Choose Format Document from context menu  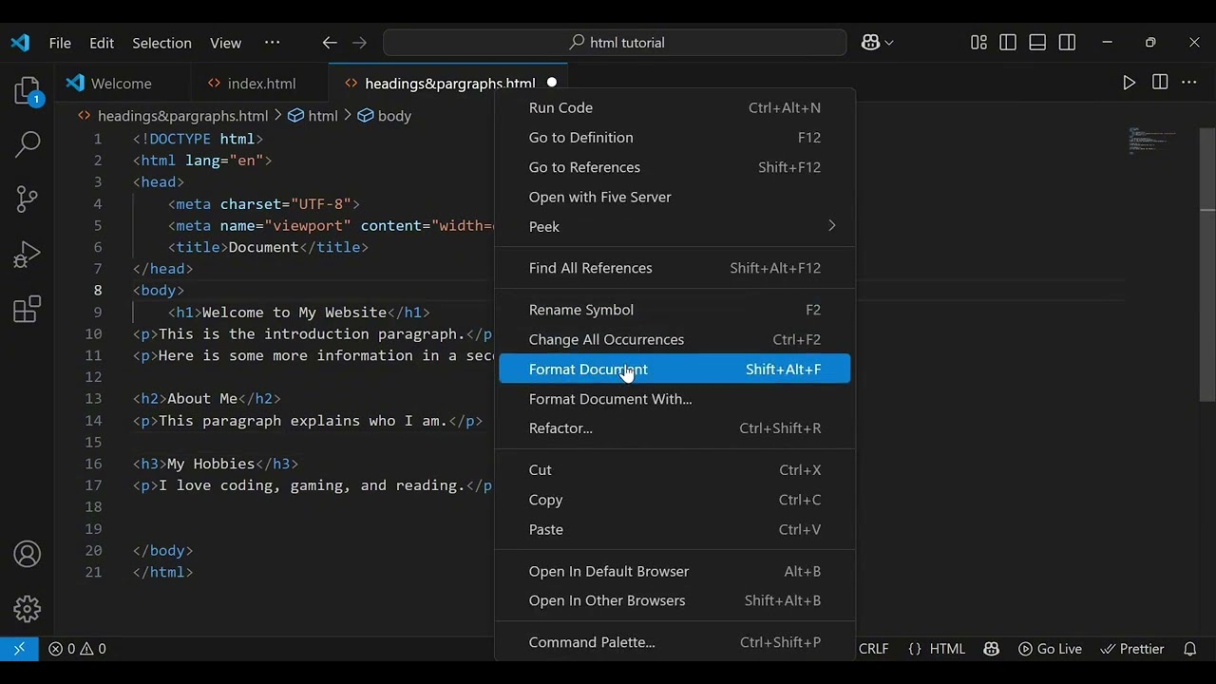(588, 370)
